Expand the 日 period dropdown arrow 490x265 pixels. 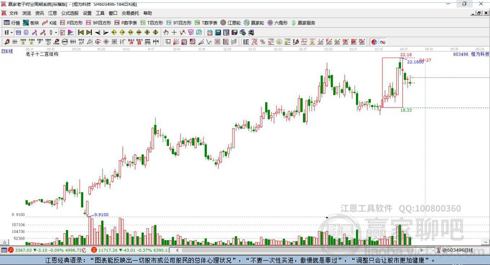point(11,33)
